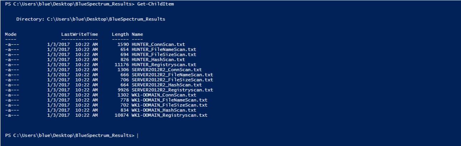The image size is (461, 146).
Task: Click the LastWriteTime column header
Action: tap(80, 34)
